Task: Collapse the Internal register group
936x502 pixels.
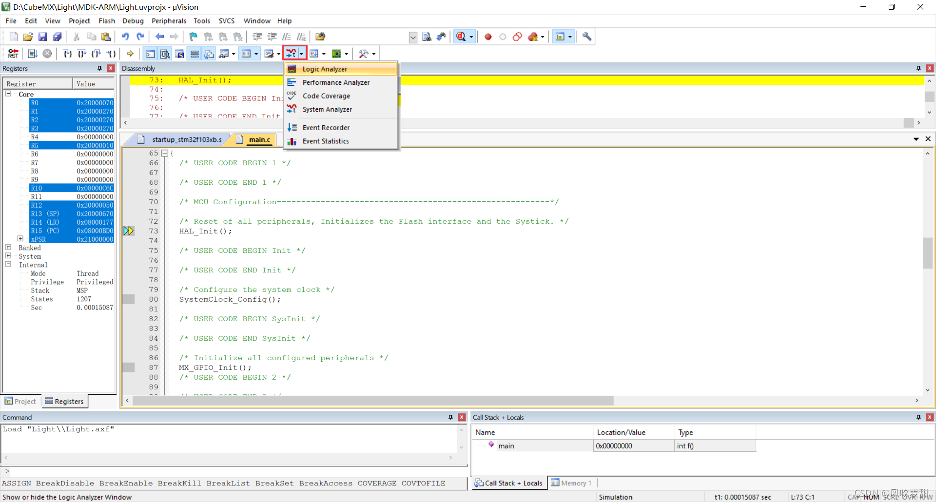Action: pyautogui.click(x=8, y=264)
